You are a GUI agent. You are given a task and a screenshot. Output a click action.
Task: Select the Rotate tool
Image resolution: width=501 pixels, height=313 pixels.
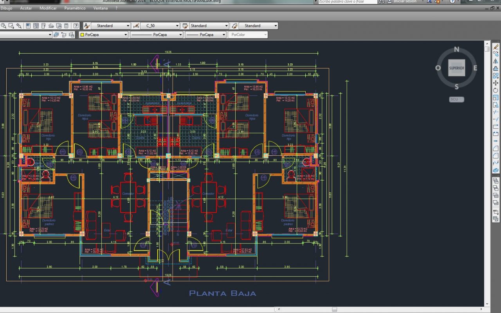[x=496, y=90]
